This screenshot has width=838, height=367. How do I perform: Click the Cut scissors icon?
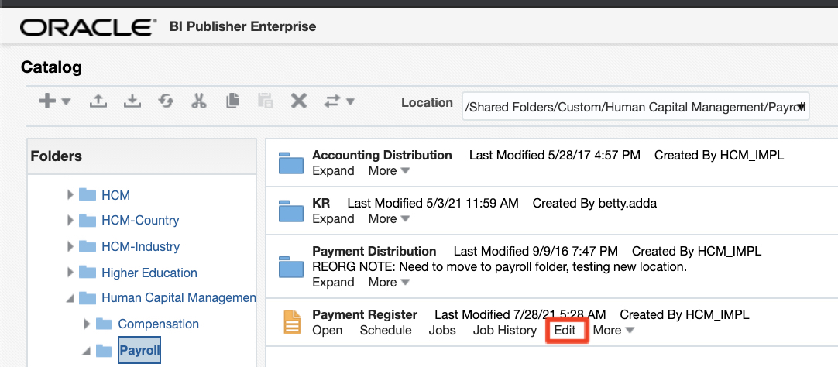pyautogui.click(x=198, y=101)
